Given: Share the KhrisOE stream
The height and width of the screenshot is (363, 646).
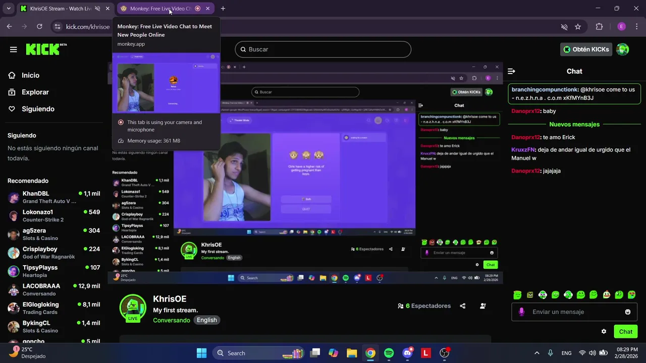Looking at the screenshot, I should coord(463,306).
